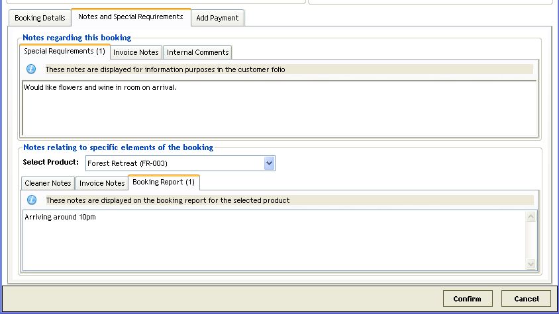Click the scroll up arrow in booking report notes
559x314 pixels.
[x=531, y=217]
